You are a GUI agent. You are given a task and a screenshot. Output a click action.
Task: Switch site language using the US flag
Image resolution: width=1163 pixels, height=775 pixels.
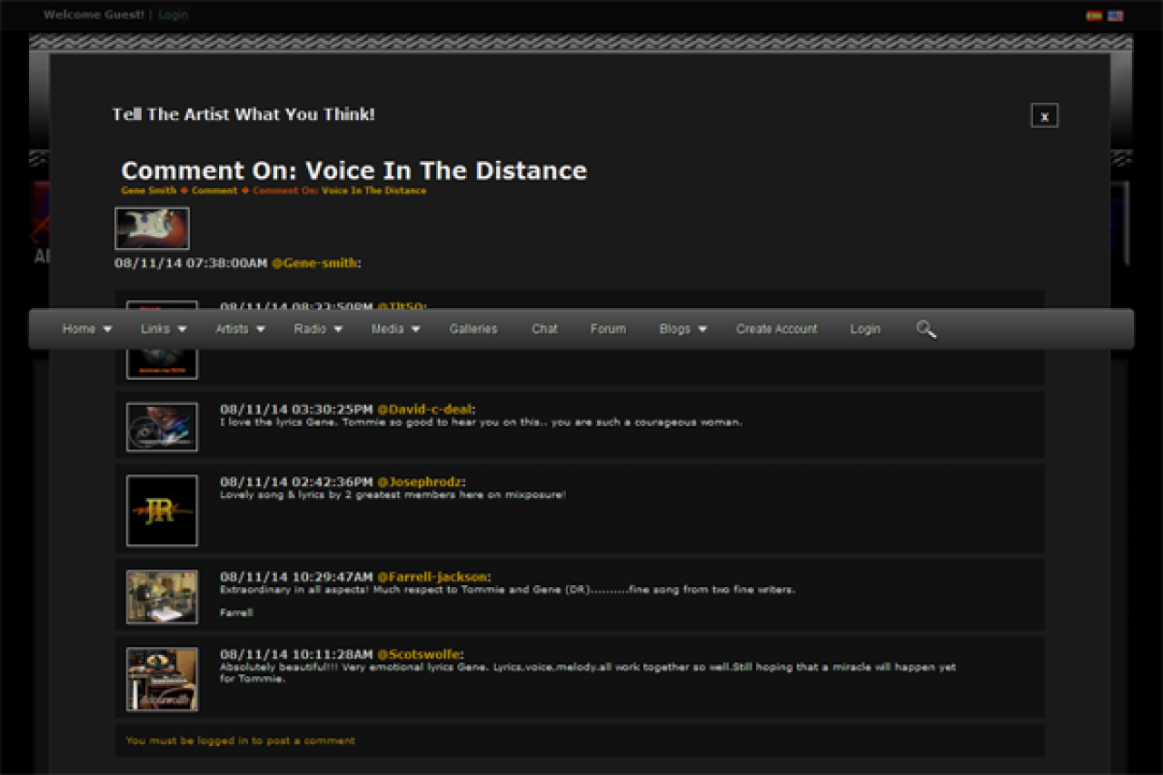1115,15
